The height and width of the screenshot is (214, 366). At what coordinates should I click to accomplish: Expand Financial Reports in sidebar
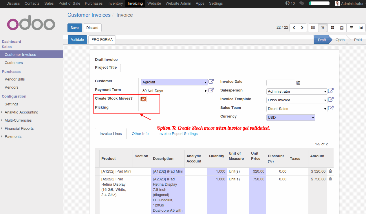coord(19,129)
